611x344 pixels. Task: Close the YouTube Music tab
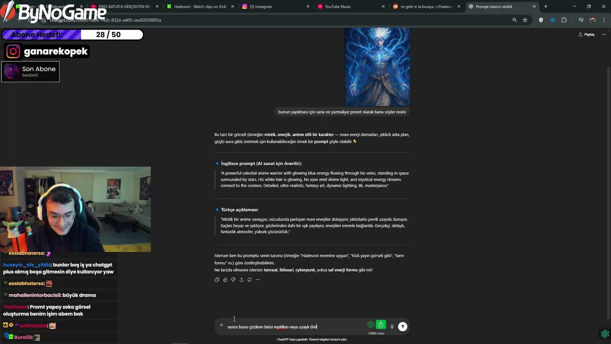(383, 7)
